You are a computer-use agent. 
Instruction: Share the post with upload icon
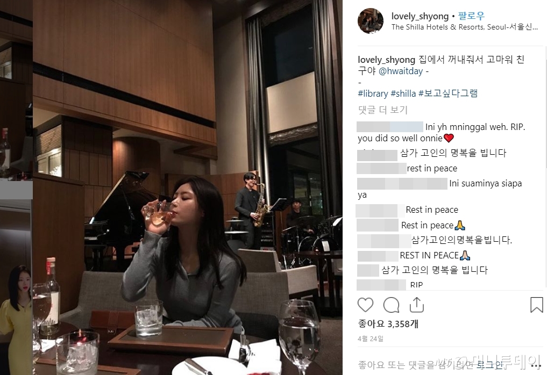(x=416, y=305)
